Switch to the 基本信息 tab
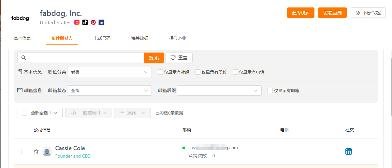Image resolution: width=392 pixels, height=168 pixels. pyautogui.click(x=22, y=38)
